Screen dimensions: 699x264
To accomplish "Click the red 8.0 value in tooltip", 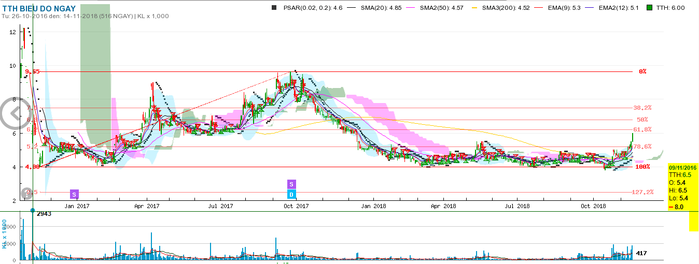I will pyautogui.click(x=676, y=207).
